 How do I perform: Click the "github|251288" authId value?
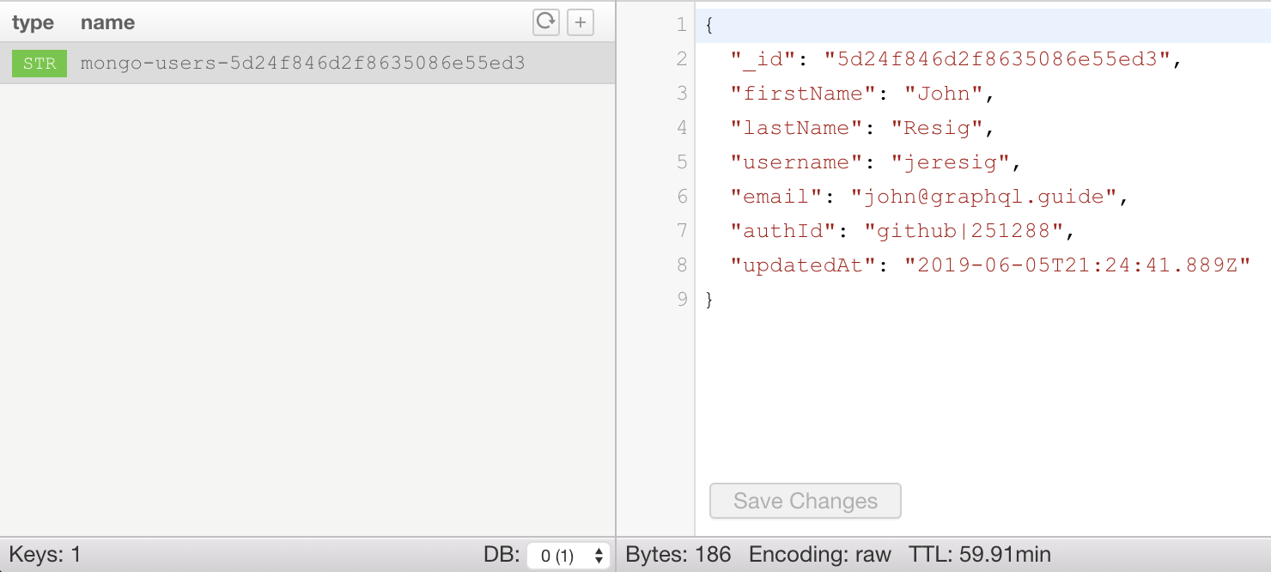click(x=964, y=231)
